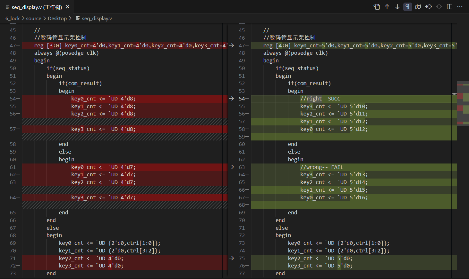Click left pane line 'key0_cnt <= `UD 4'd7;'

[103, 167]
